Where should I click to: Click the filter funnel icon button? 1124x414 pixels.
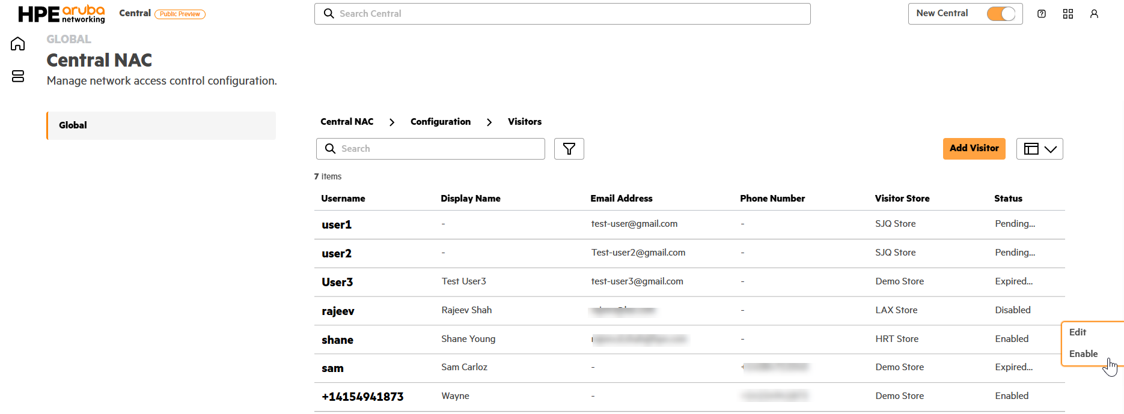point(569,149)
